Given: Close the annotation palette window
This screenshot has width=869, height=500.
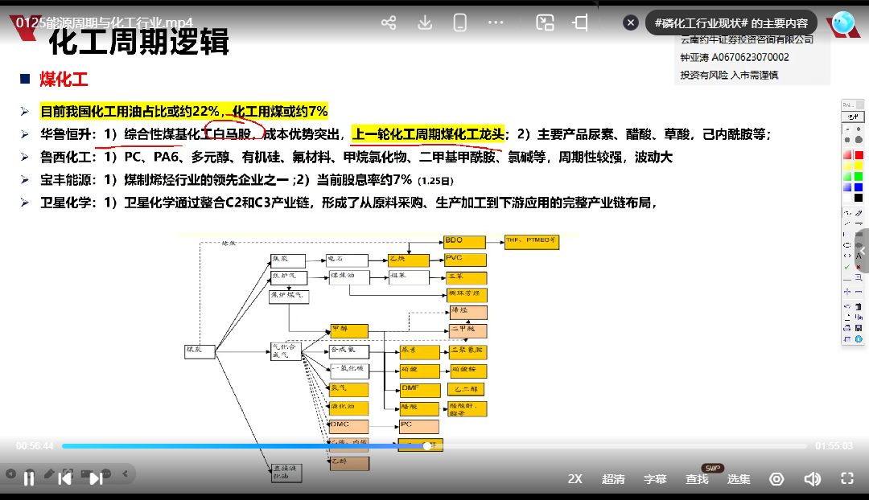Looking at the screenshot, I should click(860, 105).
